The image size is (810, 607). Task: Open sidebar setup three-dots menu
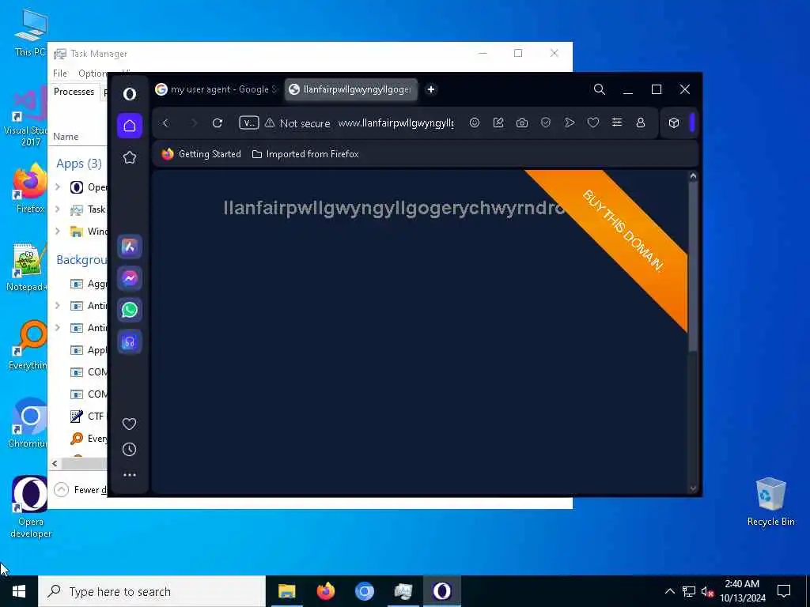coord(129,475)
